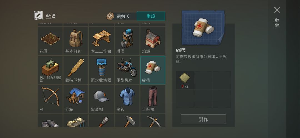Select the 淋浴 shower blueprint
This screenshot has width=300, height=138.
(127, 41)
